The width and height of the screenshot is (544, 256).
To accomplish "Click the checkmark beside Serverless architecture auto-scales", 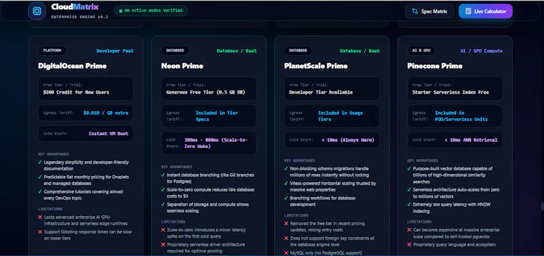I will click(409, 190).
